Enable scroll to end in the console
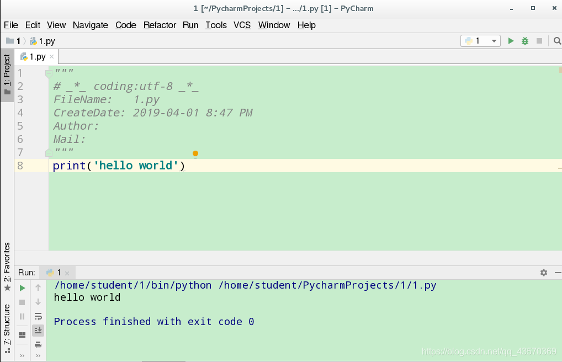This screenshot has width=562, height=362. 38,329
